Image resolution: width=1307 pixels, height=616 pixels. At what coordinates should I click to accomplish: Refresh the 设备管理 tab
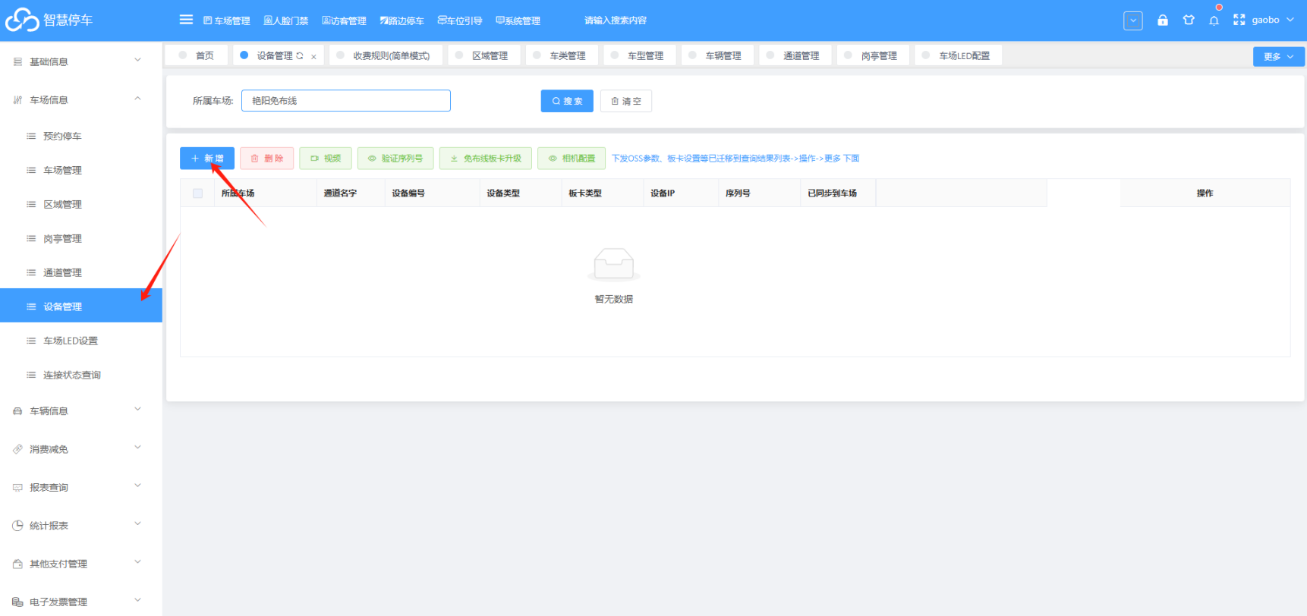pos(300,56)
